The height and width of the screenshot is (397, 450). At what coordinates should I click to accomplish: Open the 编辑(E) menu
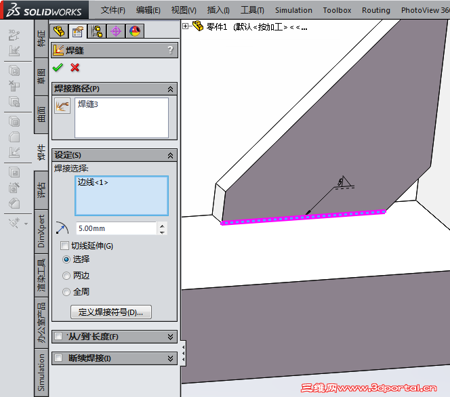[x=148, y=10]
